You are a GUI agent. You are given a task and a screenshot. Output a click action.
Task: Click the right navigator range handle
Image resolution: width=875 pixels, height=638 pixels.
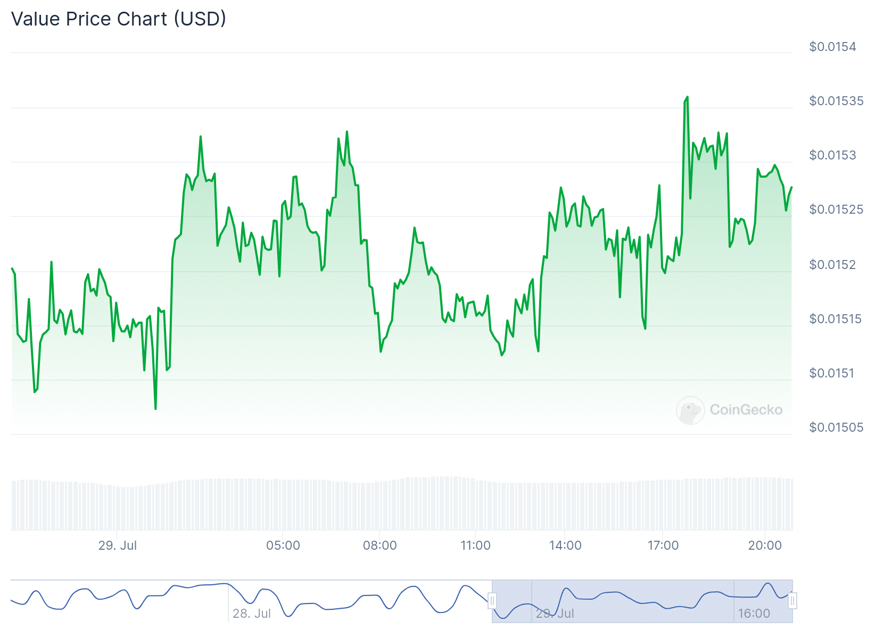[x=793, y=601]
